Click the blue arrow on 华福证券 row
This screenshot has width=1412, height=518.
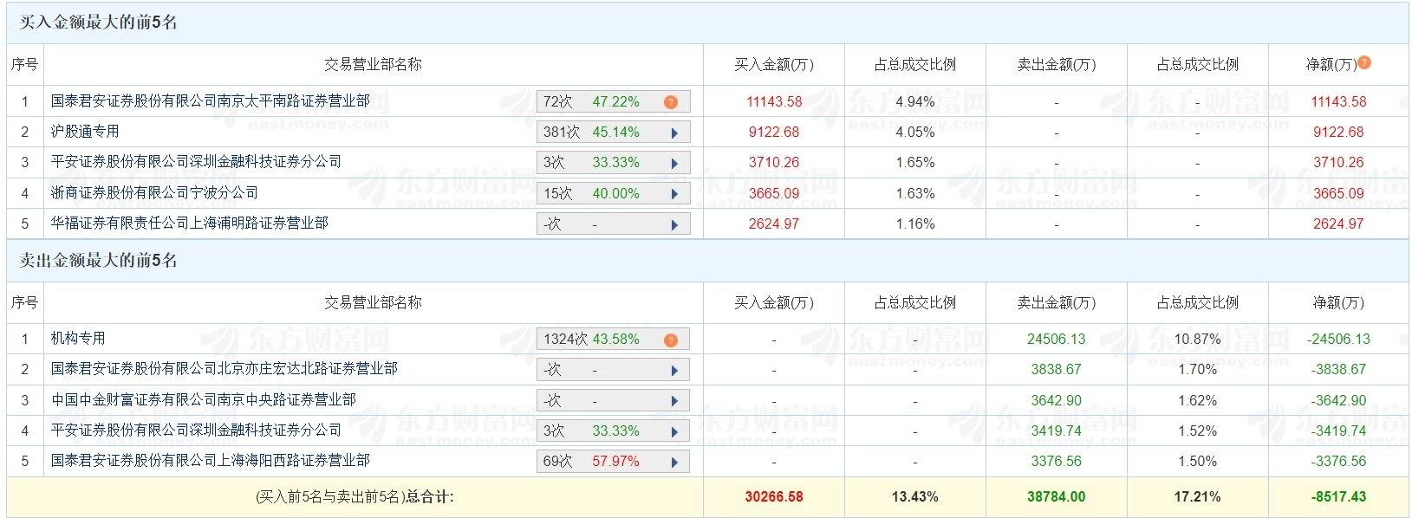point(677,223)
